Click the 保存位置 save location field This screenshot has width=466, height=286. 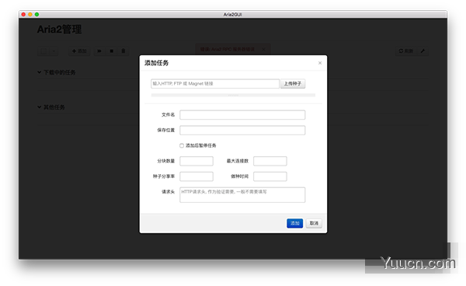242,131
